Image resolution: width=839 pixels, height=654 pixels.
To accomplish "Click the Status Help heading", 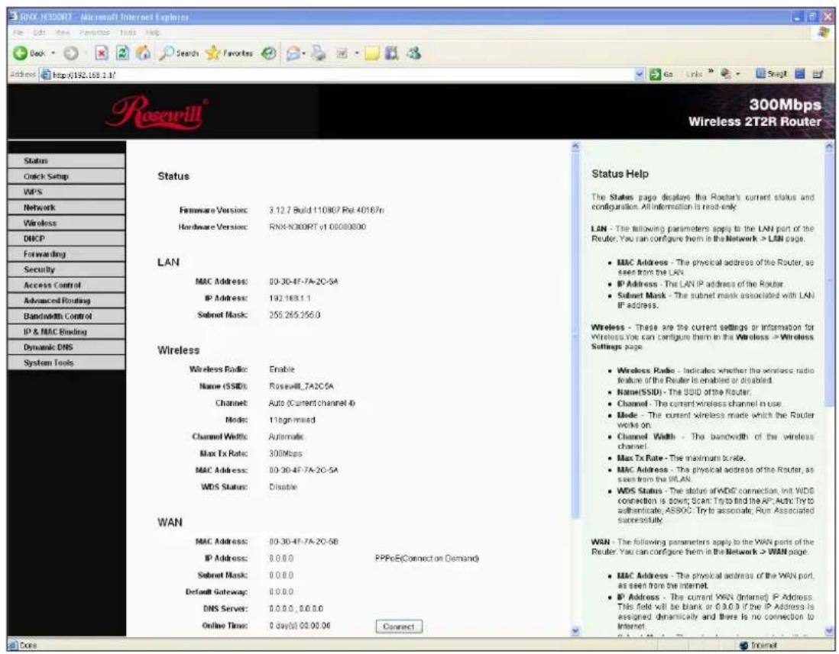I will point(620,174).
